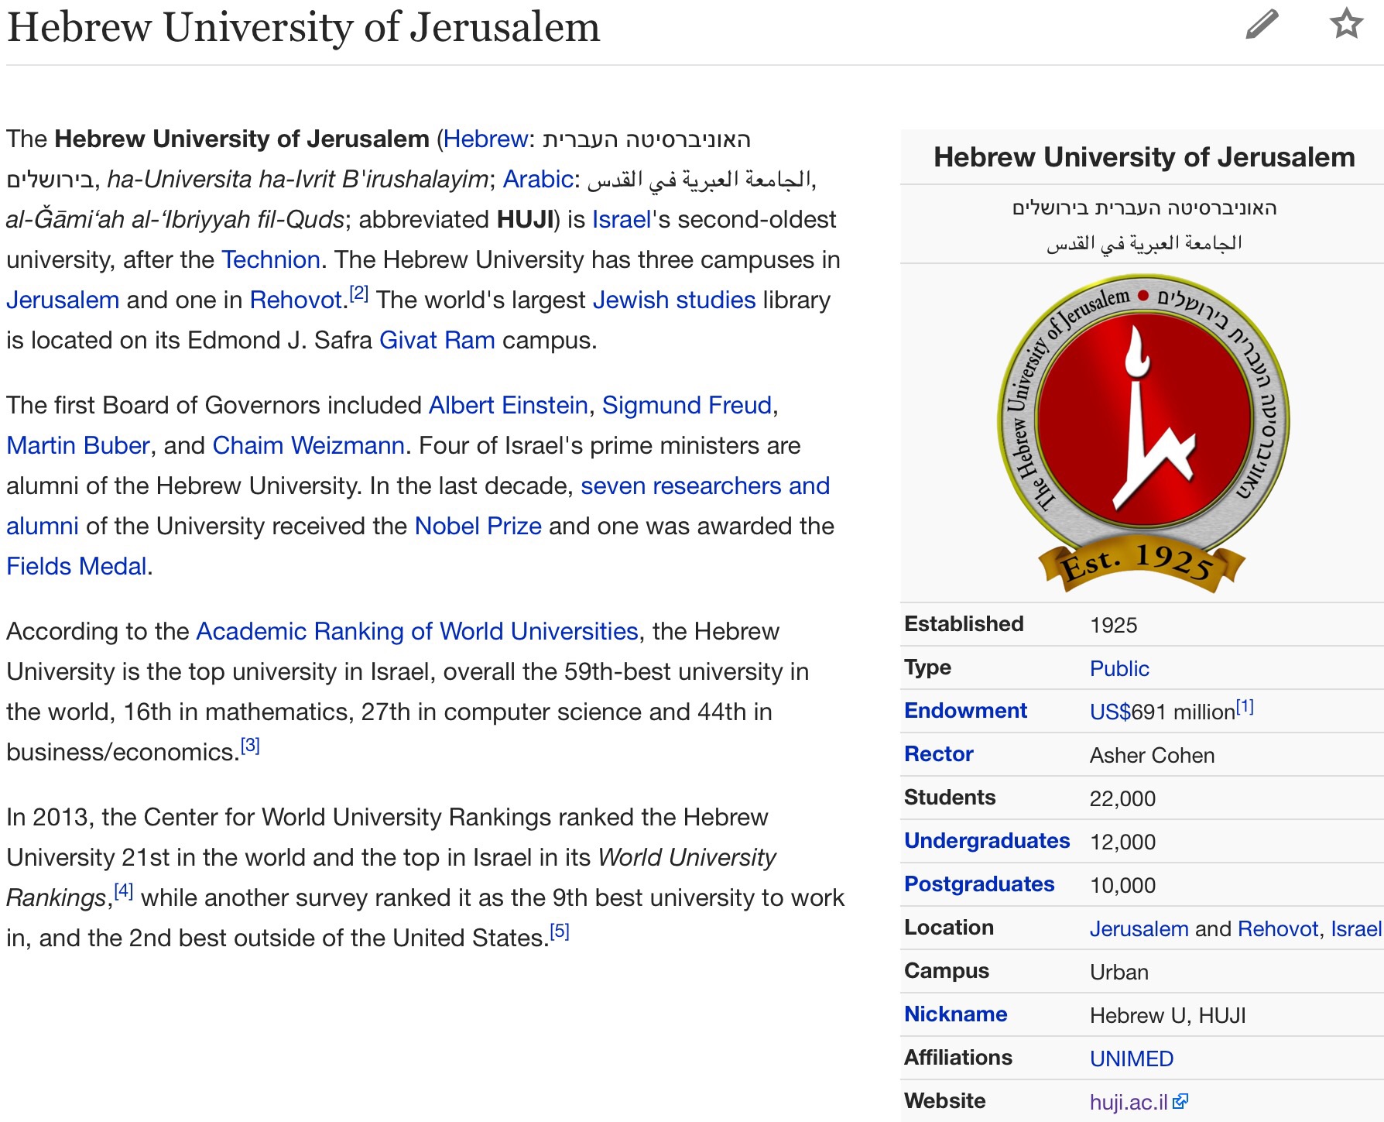Image resolution: width=1384 pixels, height=1122 pixels.
Task: Follow 'seven researchers and alumni' link
Action: click(705, 486)
